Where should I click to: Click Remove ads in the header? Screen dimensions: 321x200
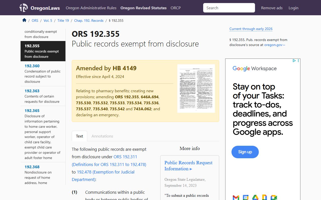(272, 8)
